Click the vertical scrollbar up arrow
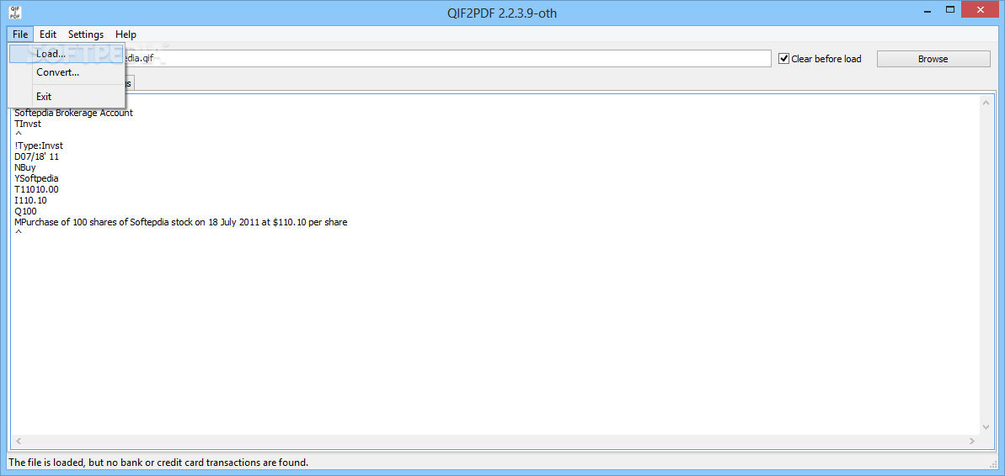The height and width of the screenshot is (476, 1005). pyautogui.click(x=986, y=103)
